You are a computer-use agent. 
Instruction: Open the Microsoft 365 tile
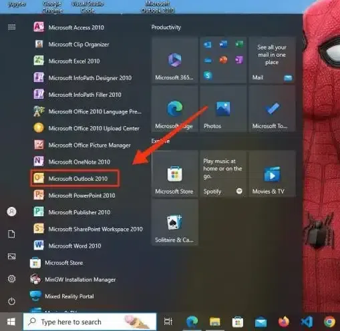(175, 60)
